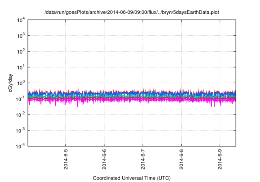Screen dimensions: 260x182
Task: Click the 10^1 y-axis tick label
Action: [x=20, y=67]
